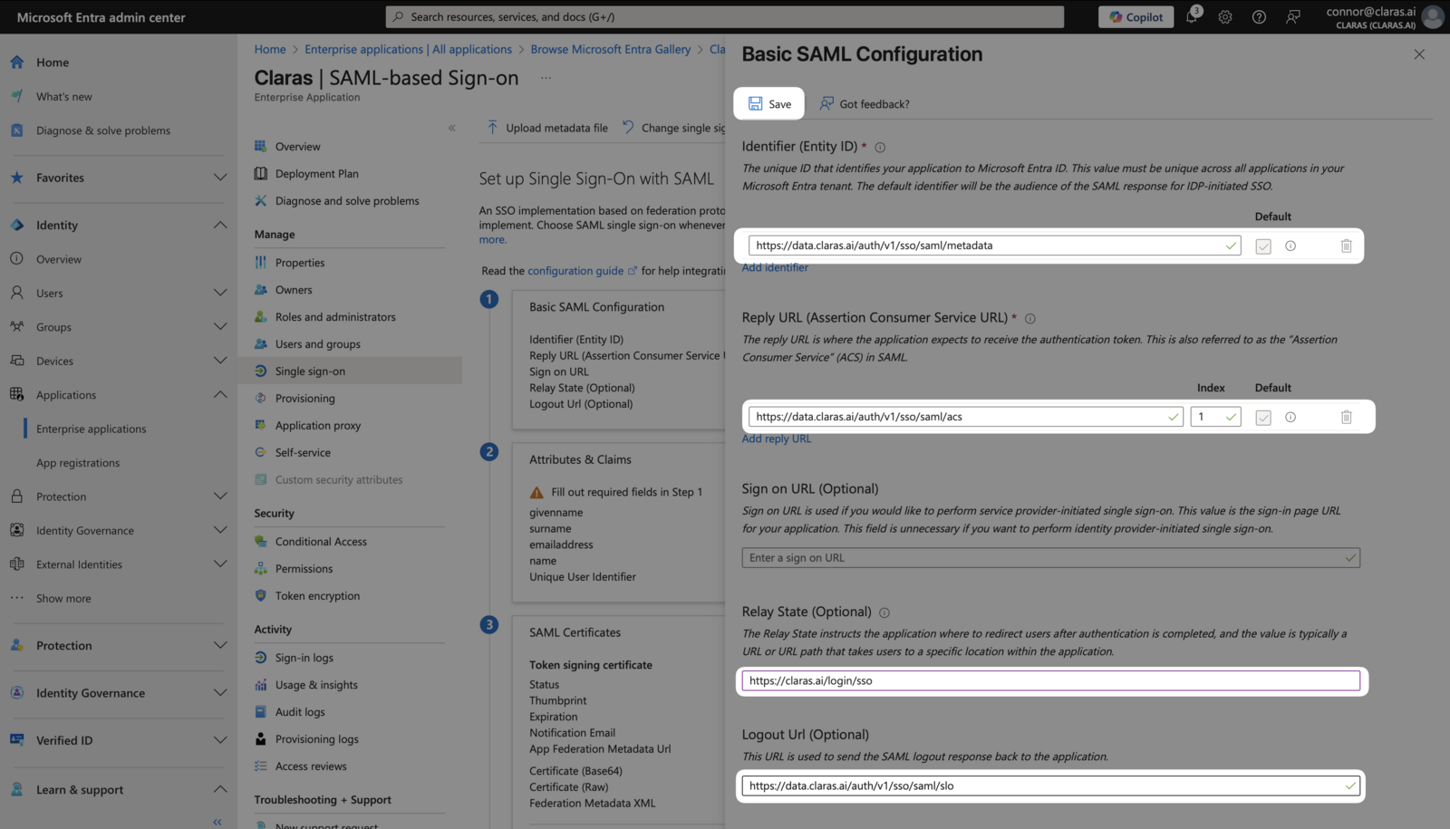The image size is (1450, 829).
Task: Open Diagnose & solve problems in left nav
Action: (x=102, y=130)
